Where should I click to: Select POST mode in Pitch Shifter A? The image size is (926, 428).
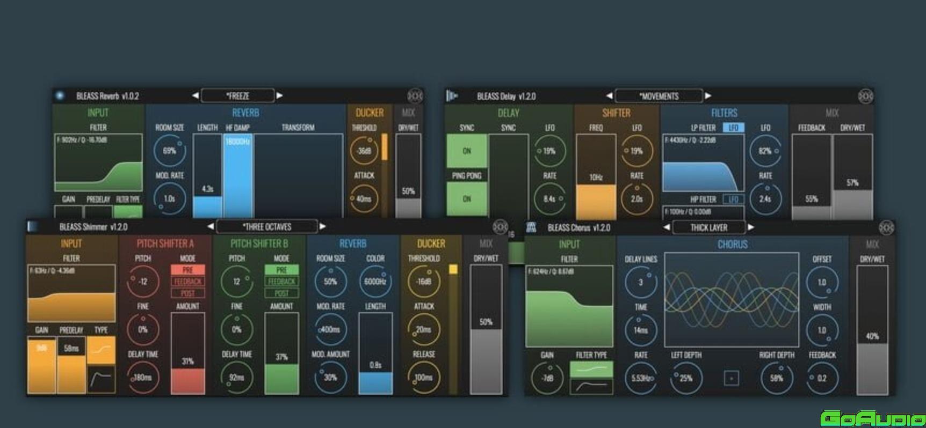187,293
